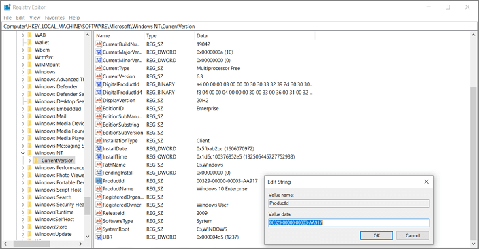Click the Value data text field
Viewport: 479px width, 249px height.
click(x=349, y=222)
